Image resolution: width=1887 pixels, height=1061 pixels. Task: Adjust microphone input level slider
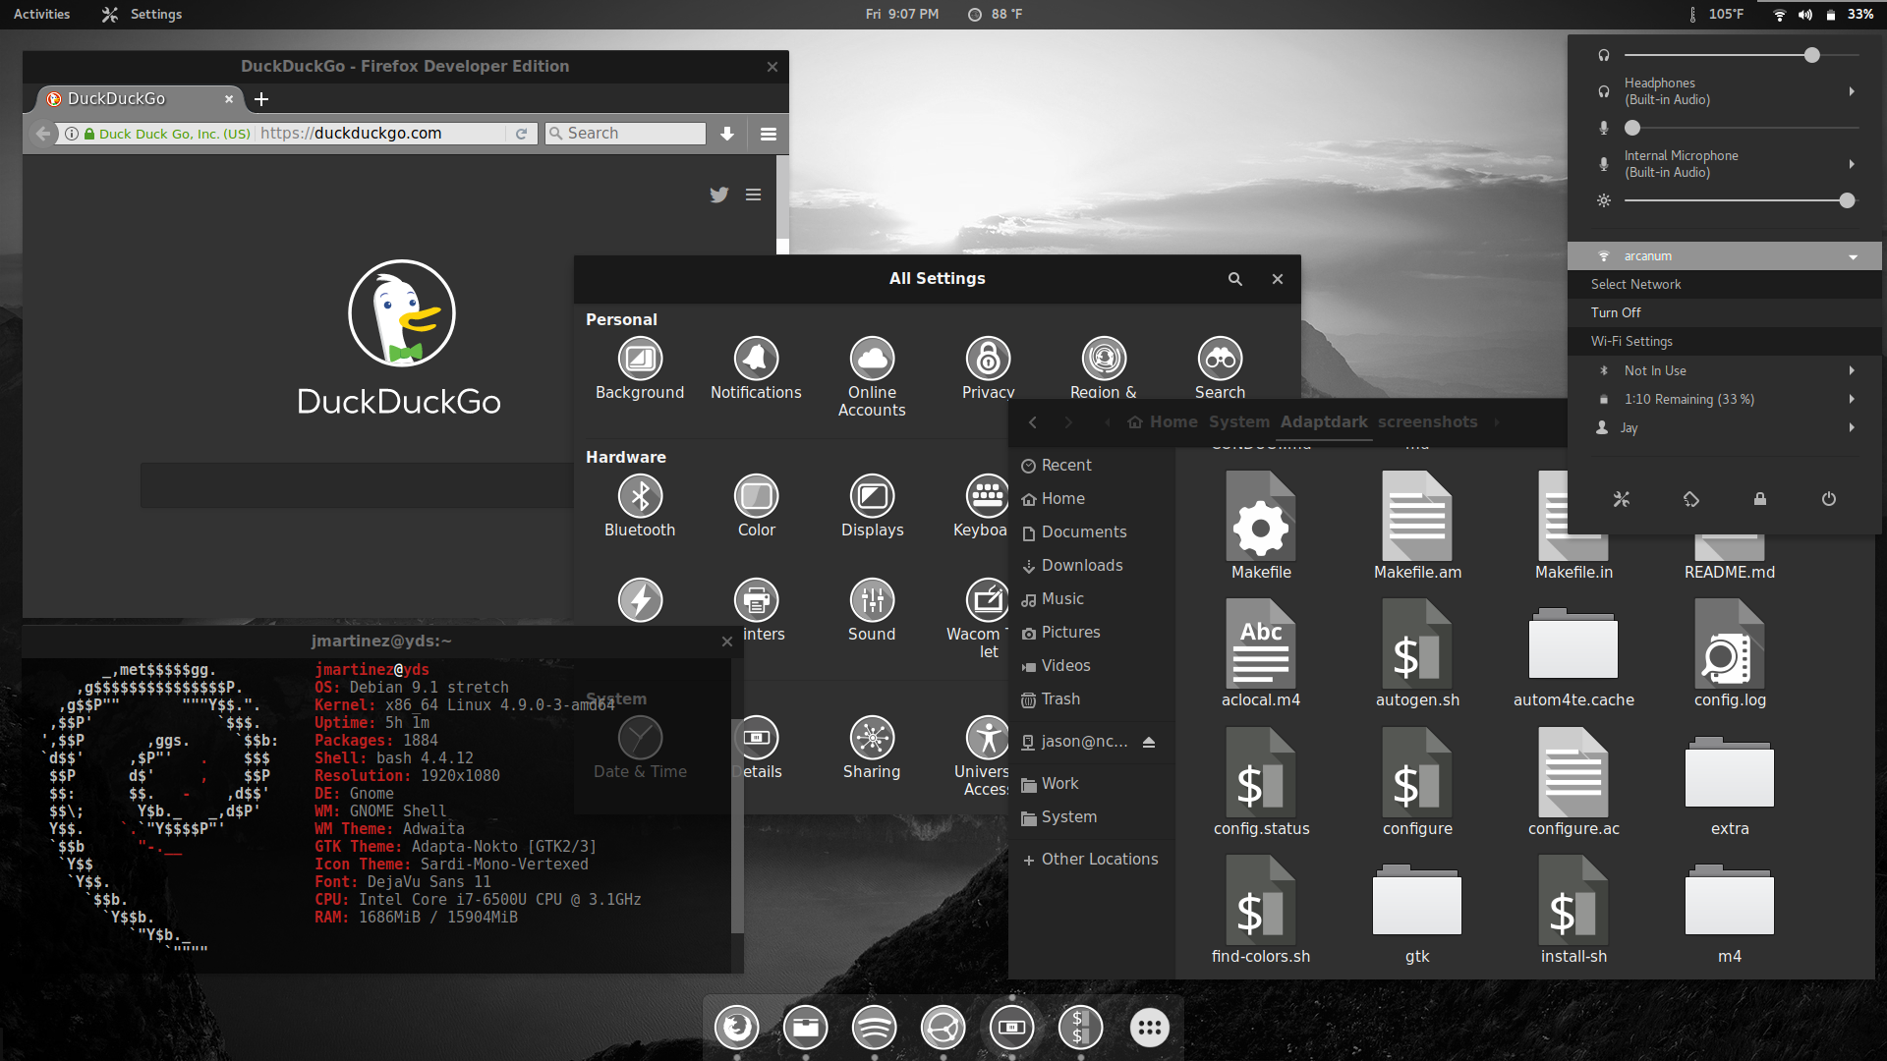pos(1741,128)
